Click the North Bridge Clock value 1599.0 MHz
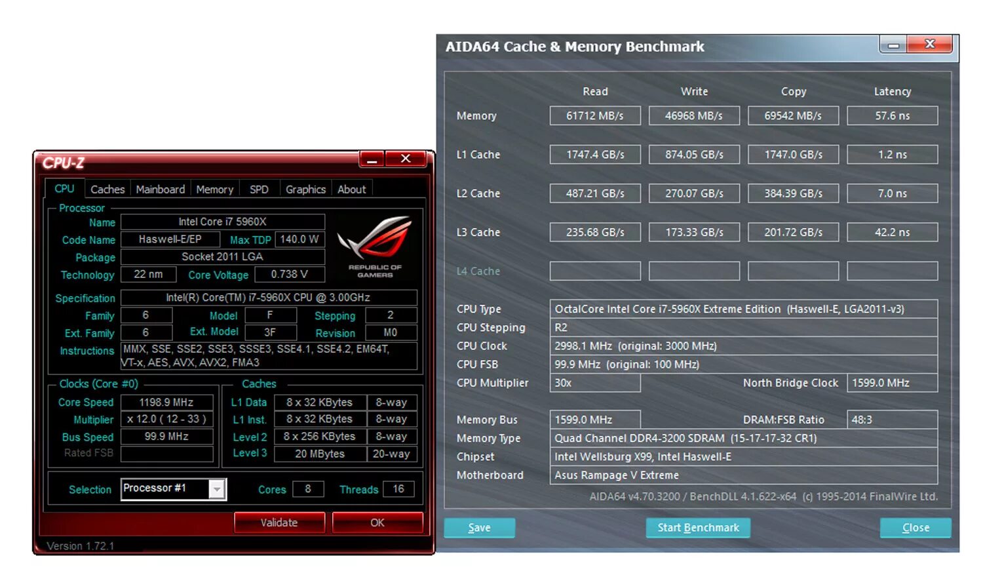 pos(893,383)
